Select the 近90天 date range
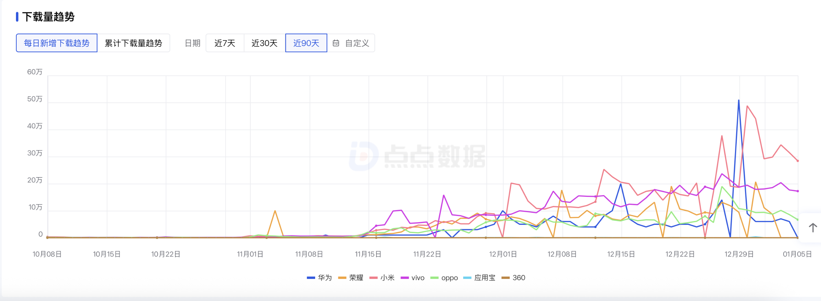The image size is (821, 301). click(x=306, y=43)
